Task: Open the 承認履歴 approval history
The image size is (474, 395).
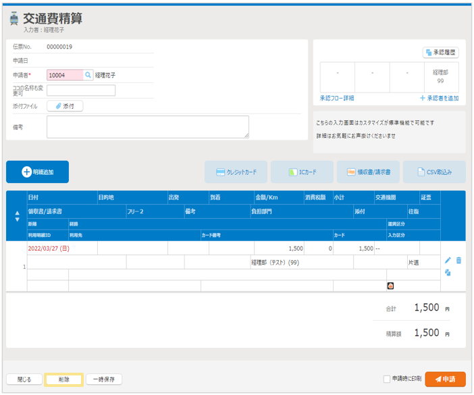Action: (441, 52)
